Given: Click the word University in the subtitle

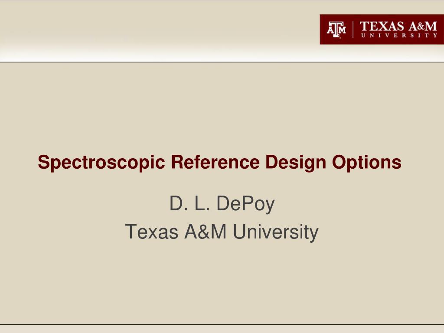Looking at the screenshot, I should (276, 232).
